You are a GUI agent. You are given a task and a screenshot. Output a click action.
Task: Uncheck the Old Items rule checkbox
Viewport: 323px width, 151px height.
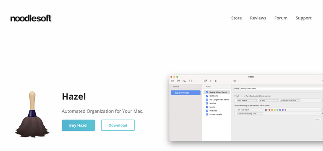[x=207, y=96]
